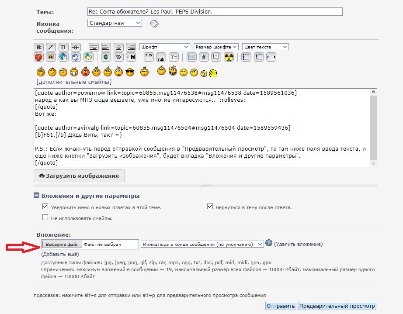The width and height of the screenshot is (403, 314).
Task: Click the message box scrollbar up arrow
Action: 373,92
